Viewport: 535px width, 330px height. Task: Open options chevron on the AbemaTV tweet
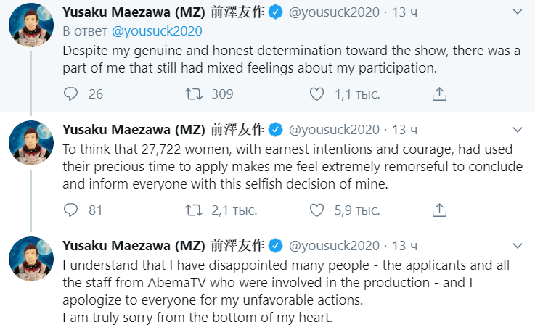coord(517,245)
